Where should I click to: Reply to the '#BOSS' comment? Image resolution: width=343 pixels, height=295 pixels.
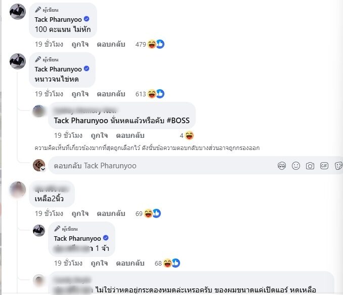coord(130,136)
